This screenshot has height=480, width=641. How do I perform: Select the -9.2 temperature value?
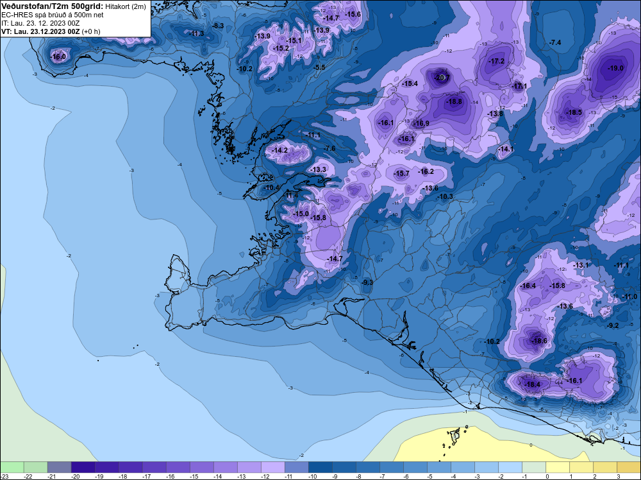click(613, 325)
